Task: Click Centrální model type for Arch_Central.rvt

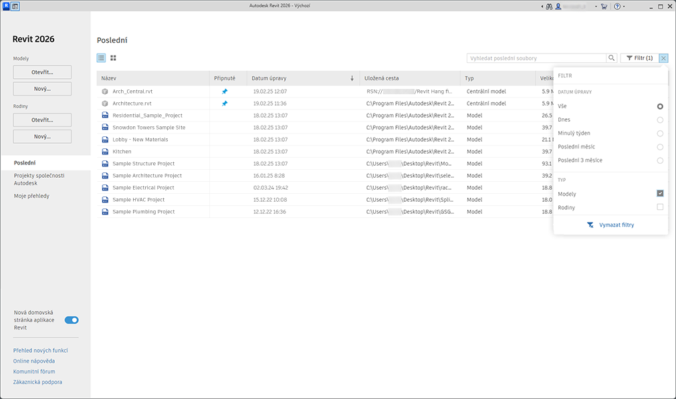Action: 486,92
